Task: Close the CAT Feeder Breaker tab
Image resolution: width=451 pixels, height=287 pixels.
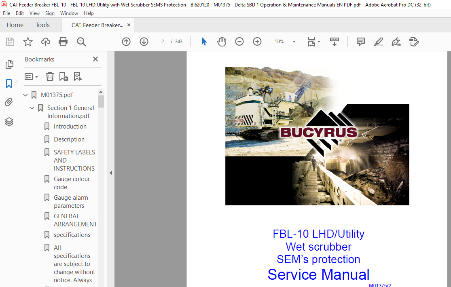Action: (x=129, y=25)
